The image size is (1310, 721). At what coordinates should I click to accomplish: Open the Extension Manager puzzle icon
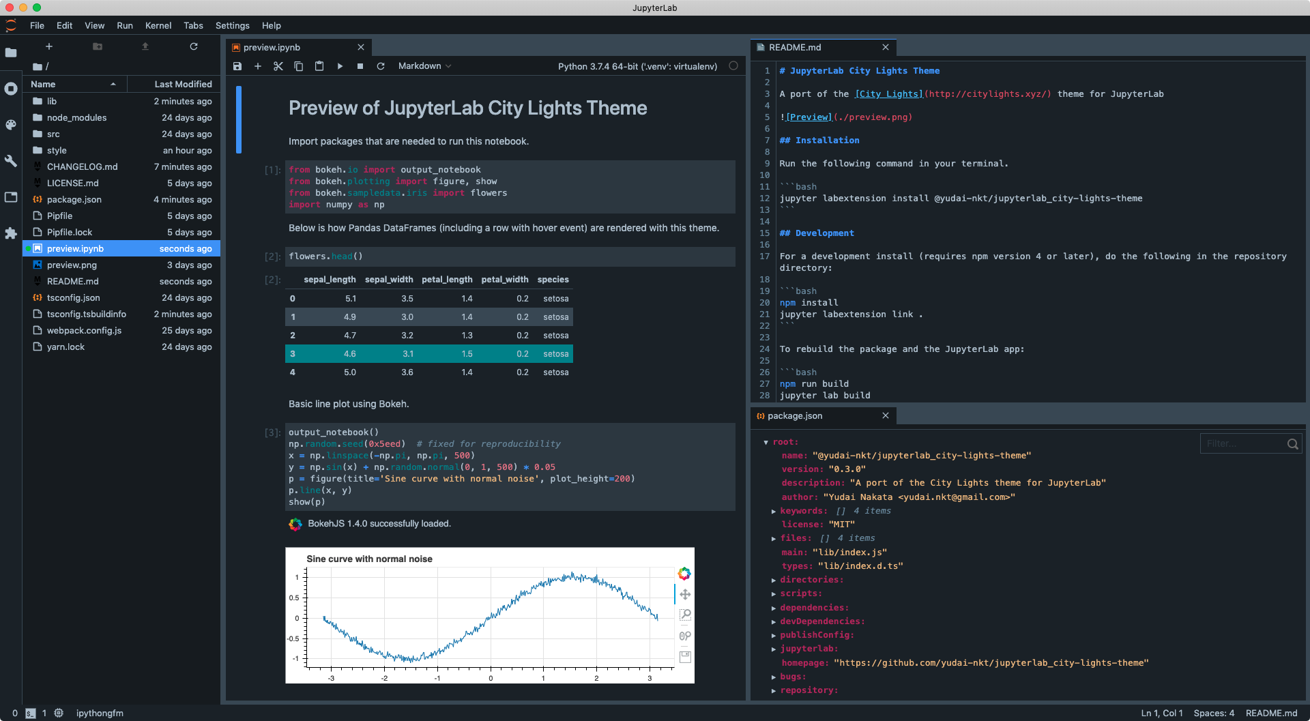(x=11, y=233)
